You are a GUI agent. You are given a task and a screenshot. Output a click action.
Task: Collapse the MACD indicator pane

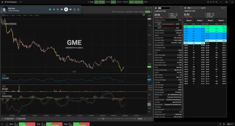[x=3, y=93]
